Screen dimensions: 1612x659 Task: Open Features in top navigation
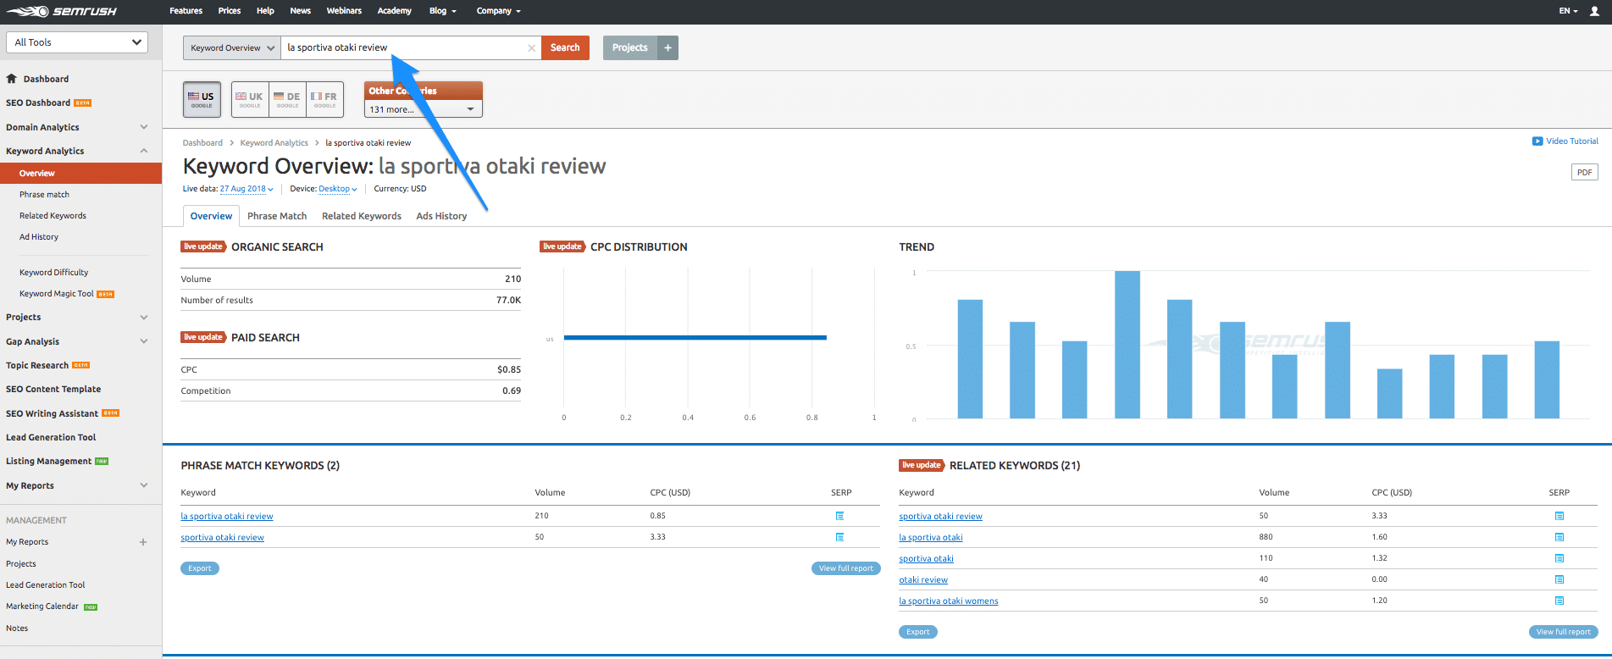pyautogui.click(x=186, y=11)
